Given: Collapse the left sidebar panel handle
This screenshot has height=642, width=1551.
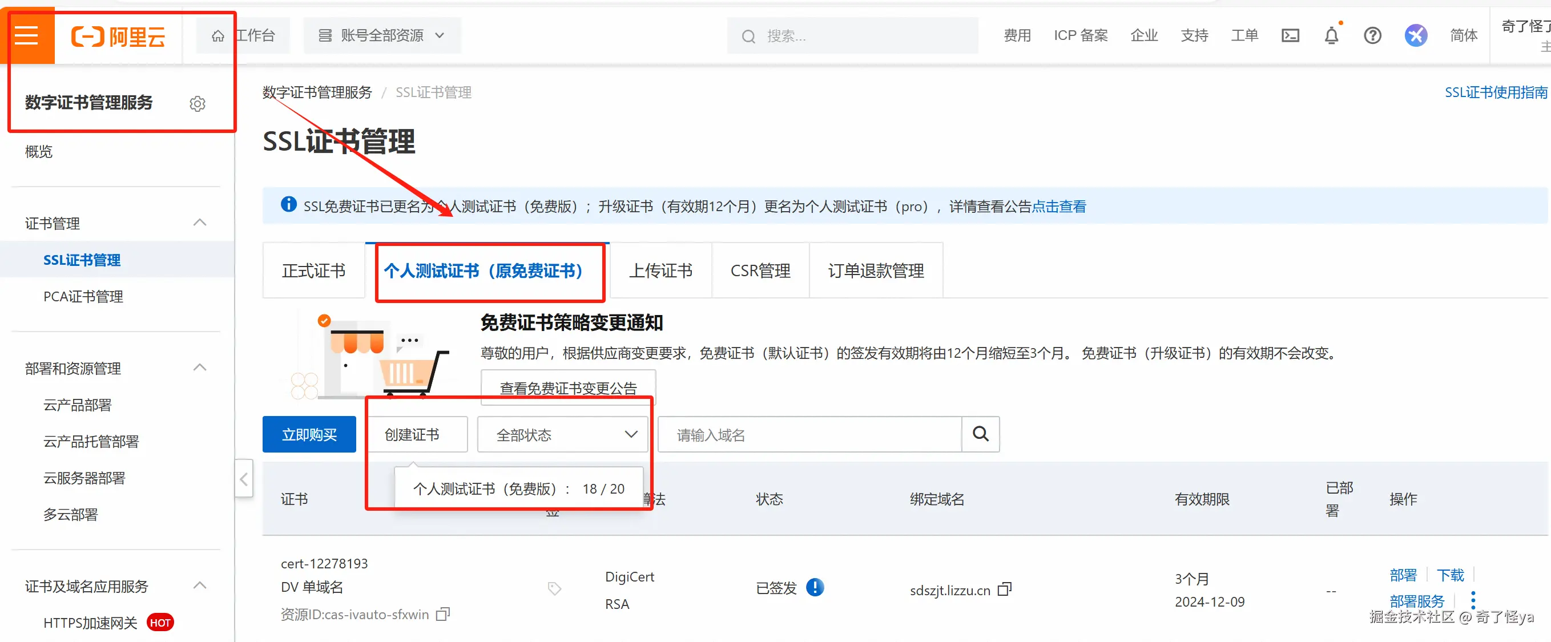Looking at the screenshot, I should 244,479.
